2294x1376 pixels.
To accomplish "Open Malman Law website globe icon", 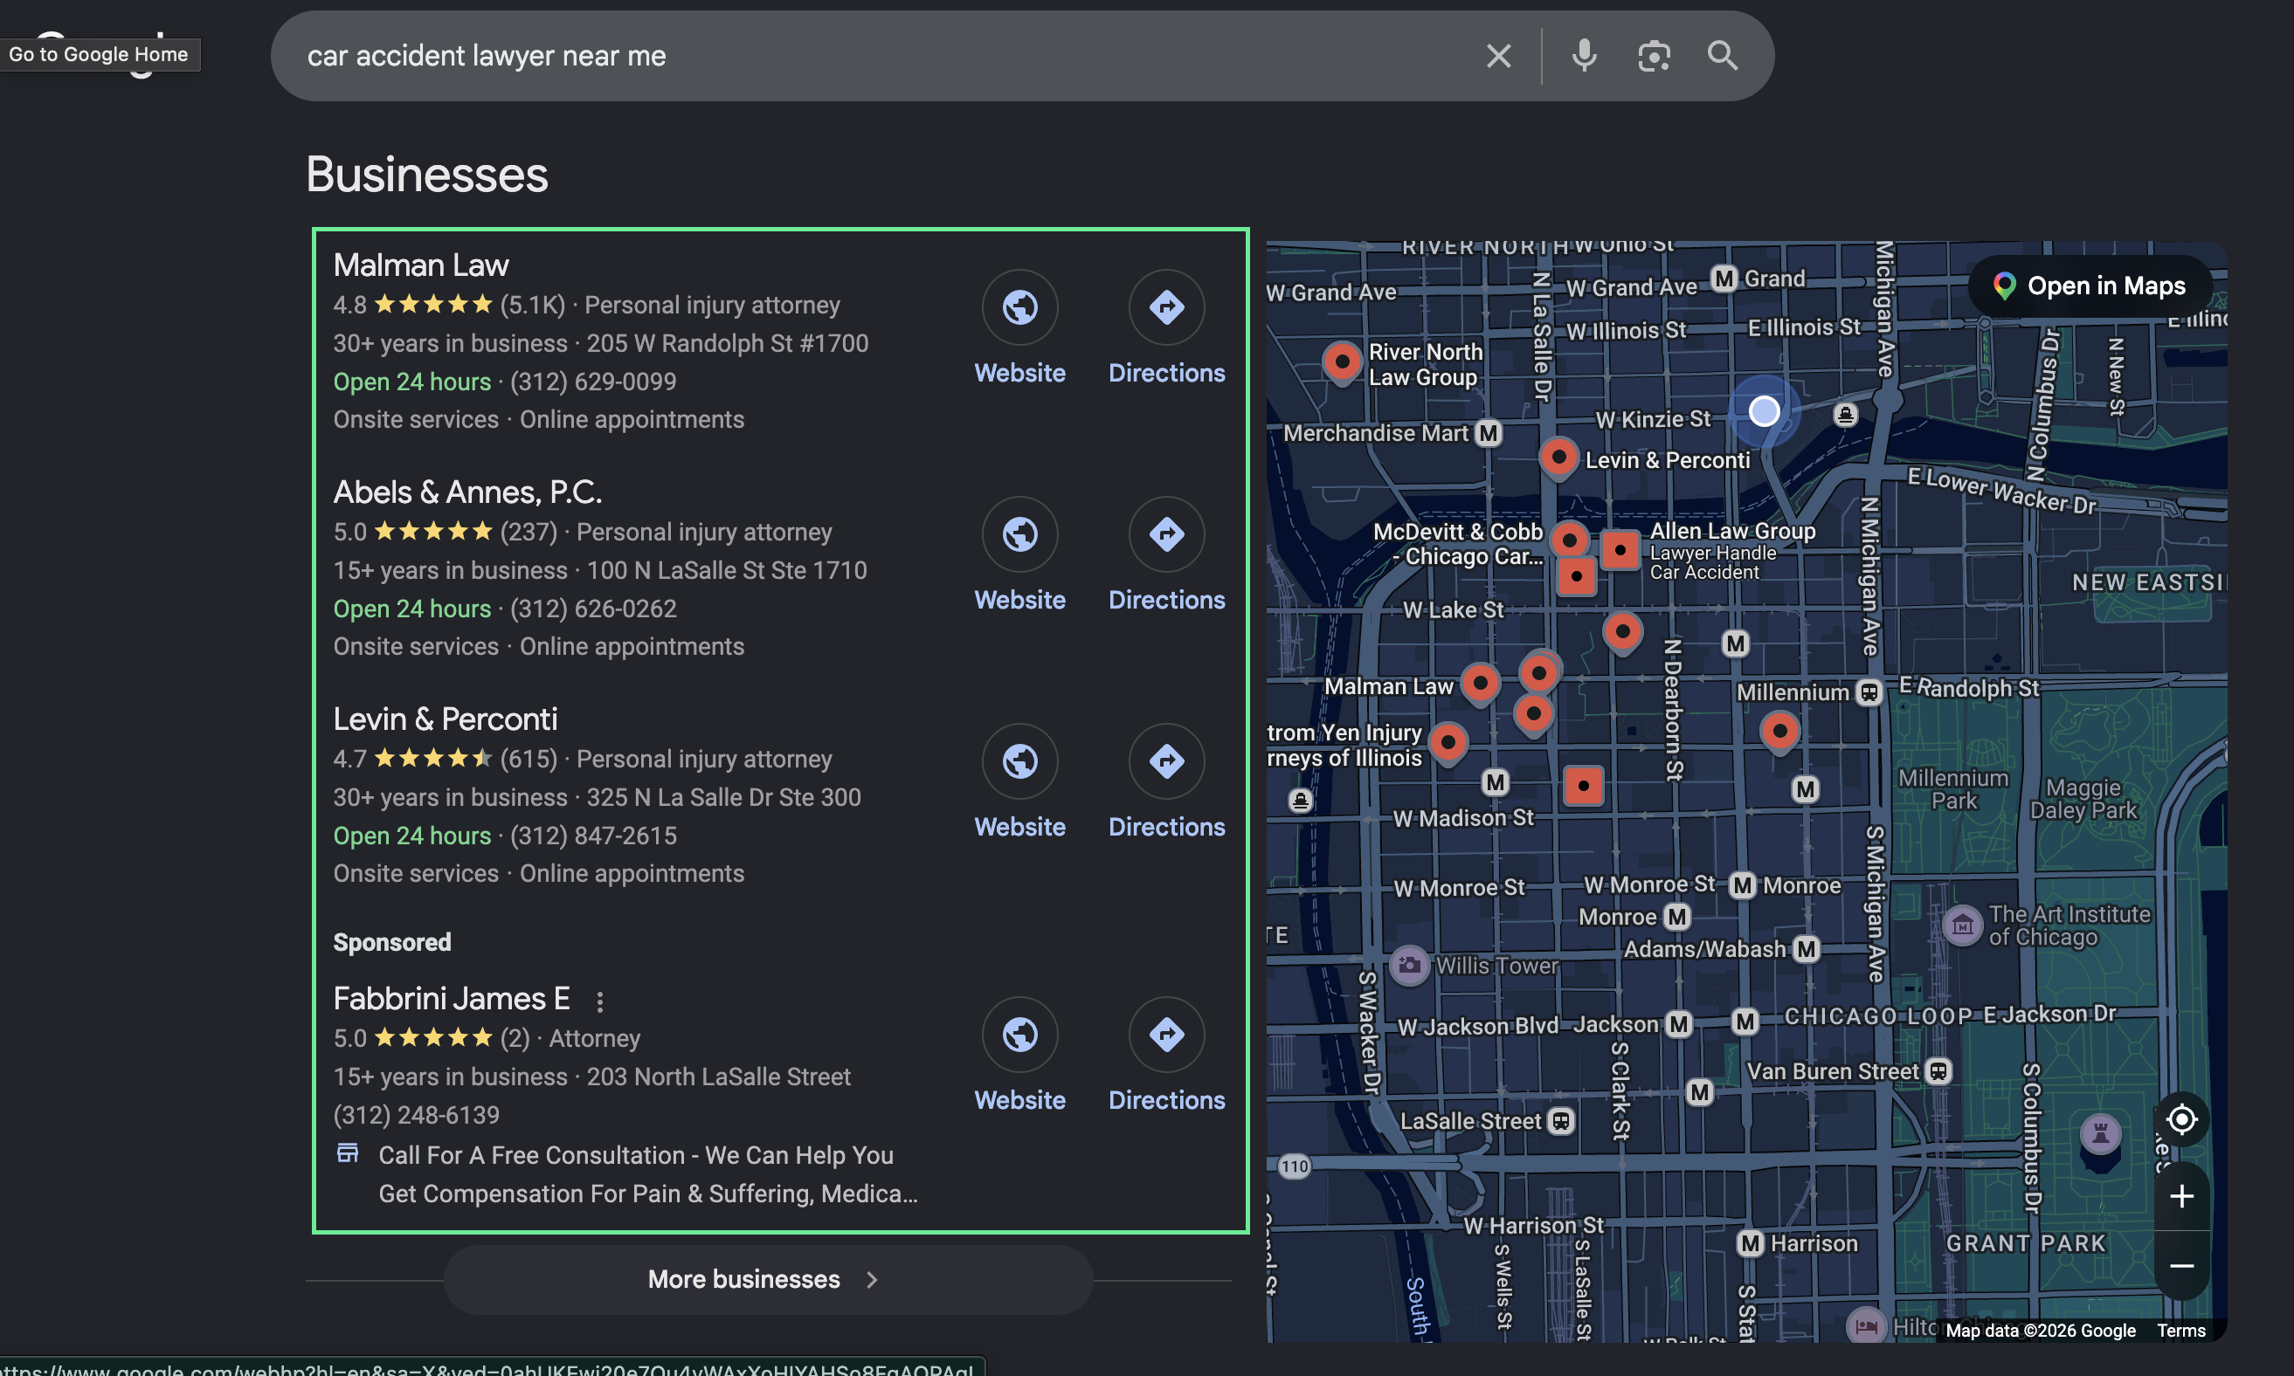I will [1019, 307].
